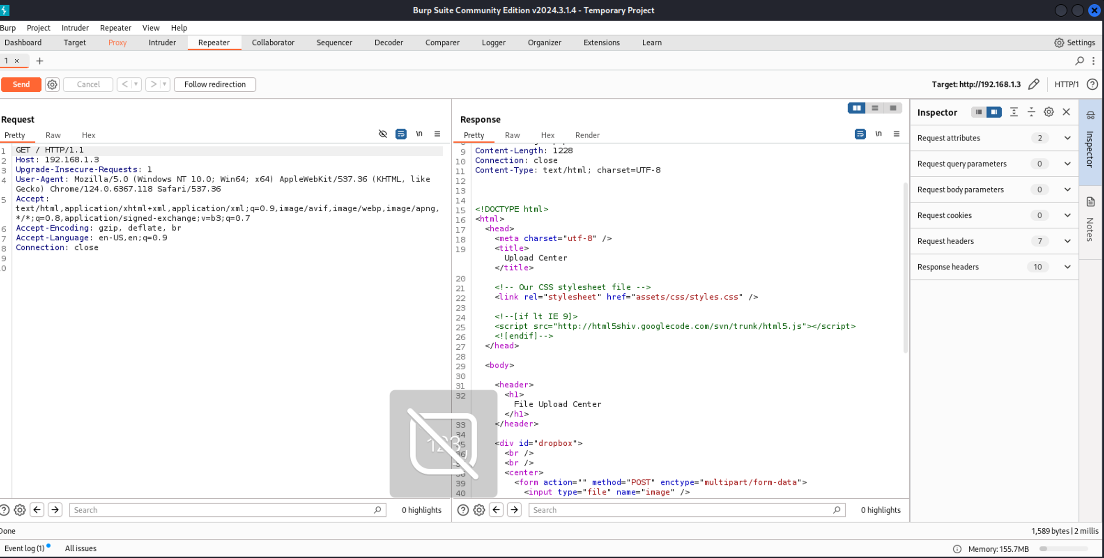
Task: Go to next Response search match
Action: pos(514,510)
